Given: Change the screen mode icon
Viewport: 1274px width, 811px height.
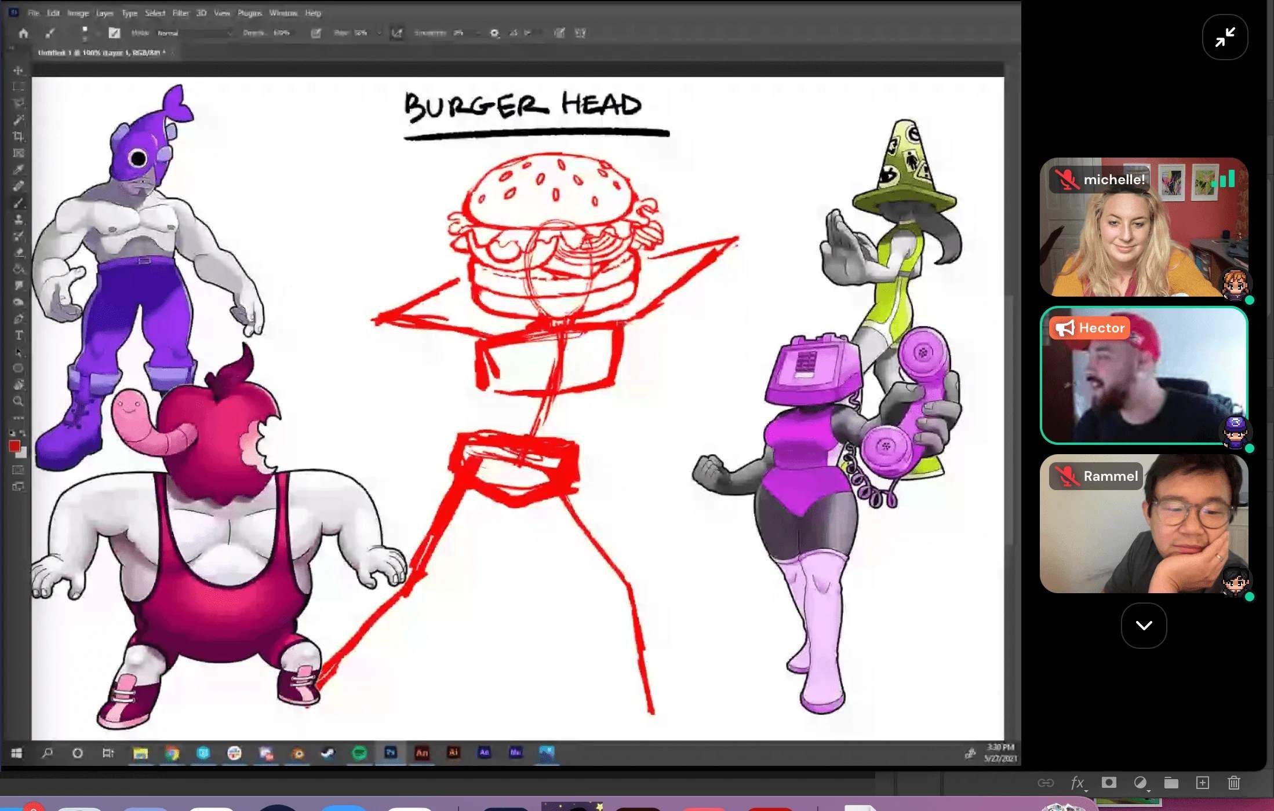Looking at the screenshot, I should pyautogui.click(x=19, y=487).
